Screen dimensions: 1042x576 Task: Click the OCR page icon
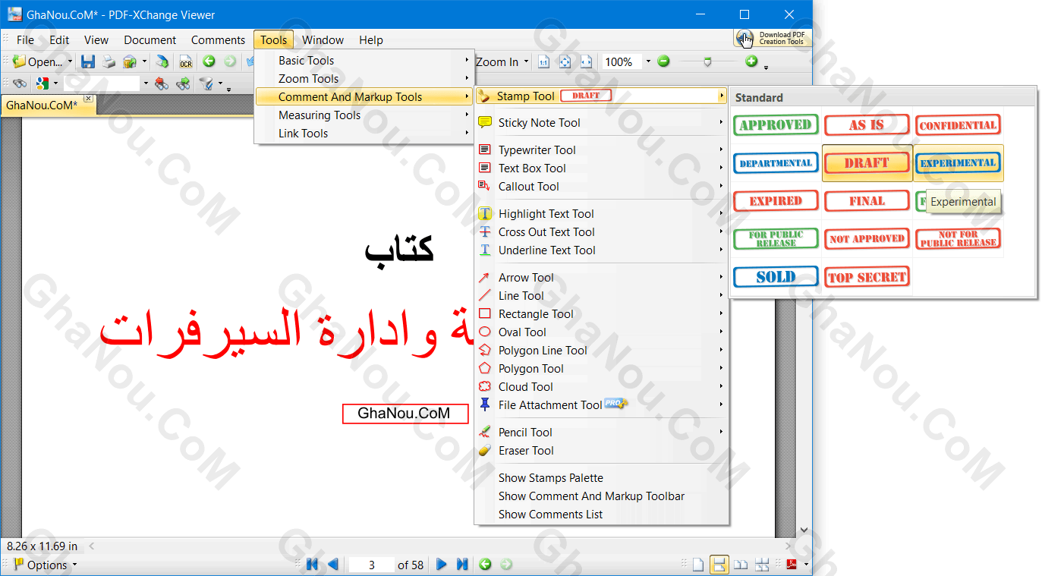tap(185, 61)
